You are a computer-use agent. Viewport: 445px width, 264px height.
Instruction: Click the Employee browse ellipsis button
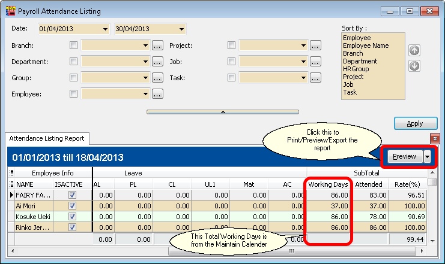click(x=157, y=94)
